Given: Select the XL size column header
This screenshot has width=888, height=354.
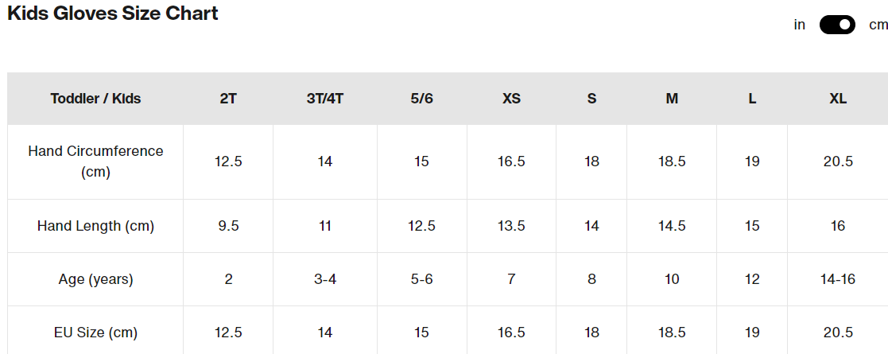Looking at the screenshot, I should (x=838, y=99).
